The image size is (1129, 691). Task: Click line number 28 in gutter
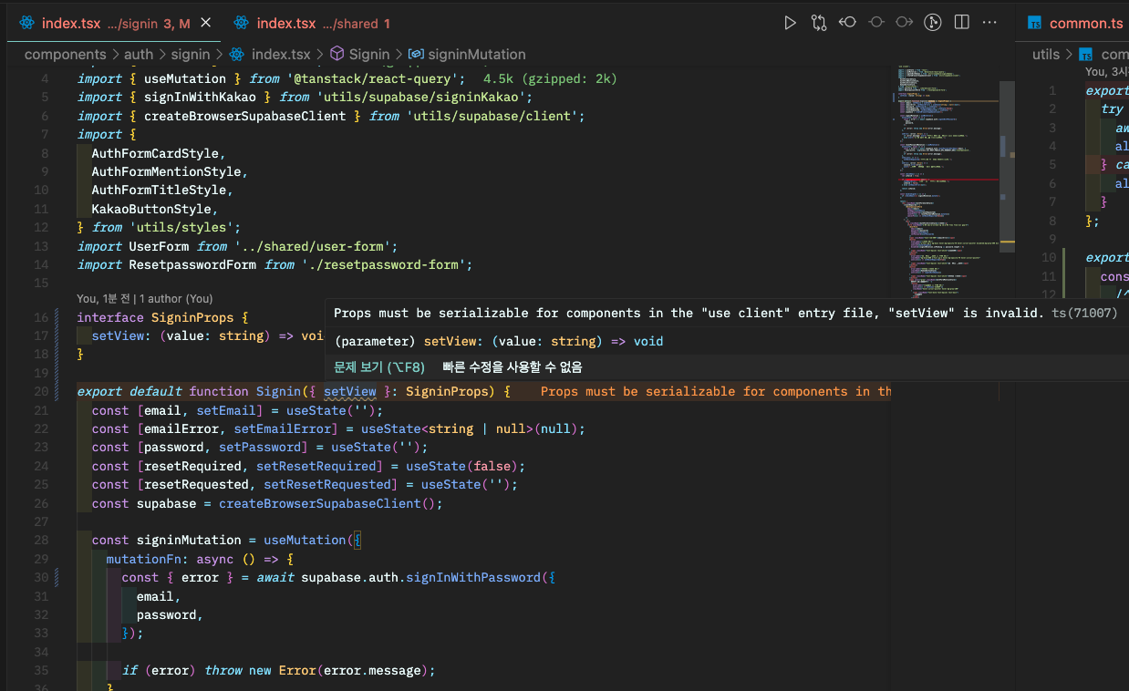[x=40, y=540]
